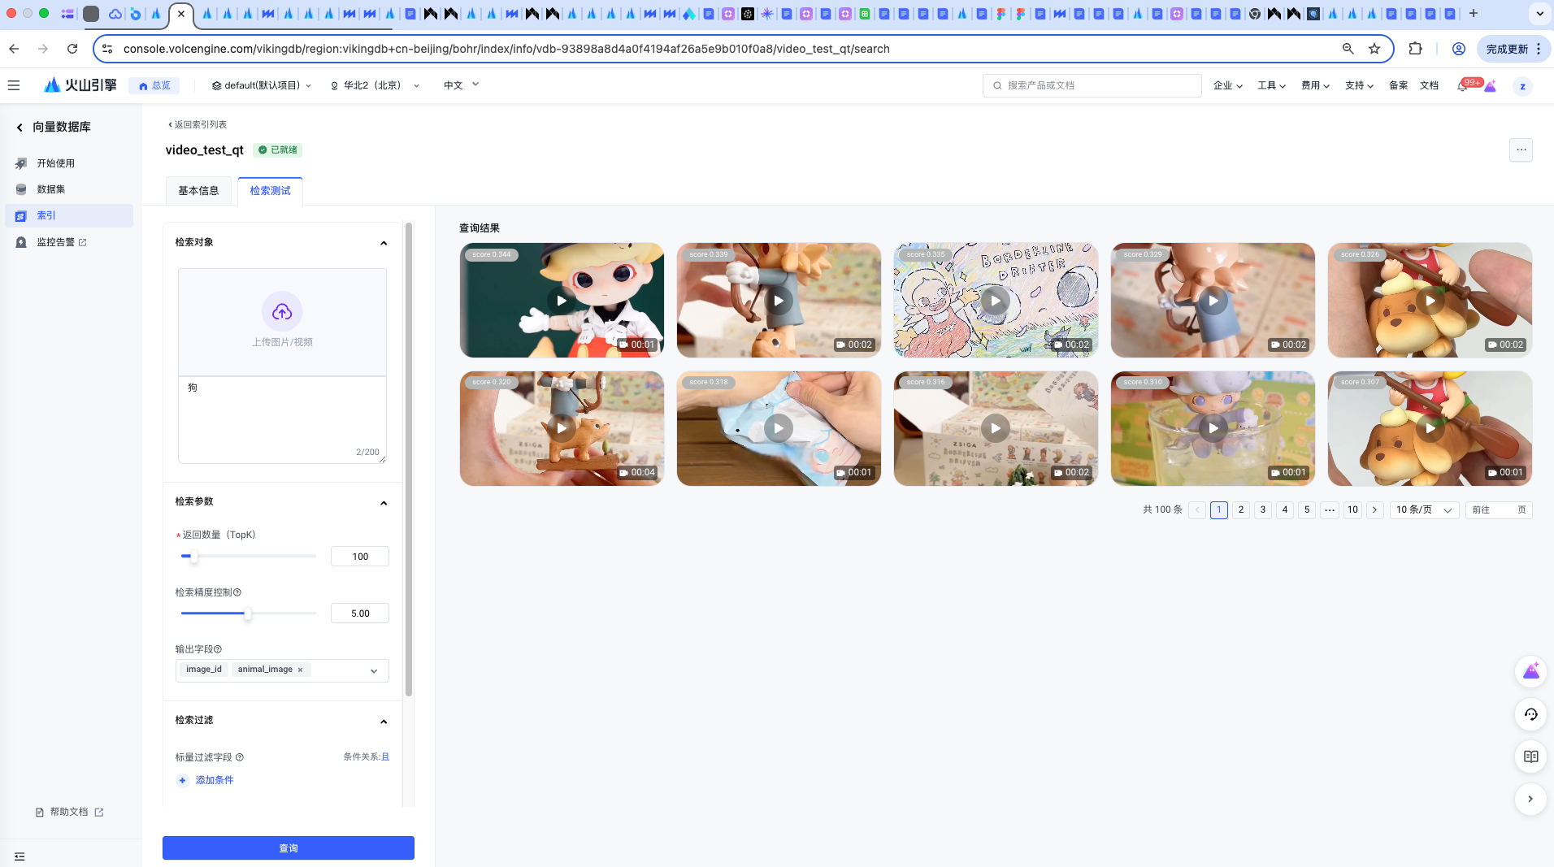The width and height of the screenshot is (1554, 867).
Task: Click the help icon beside 标量过滤字段
Action: (x=240, y=757)
